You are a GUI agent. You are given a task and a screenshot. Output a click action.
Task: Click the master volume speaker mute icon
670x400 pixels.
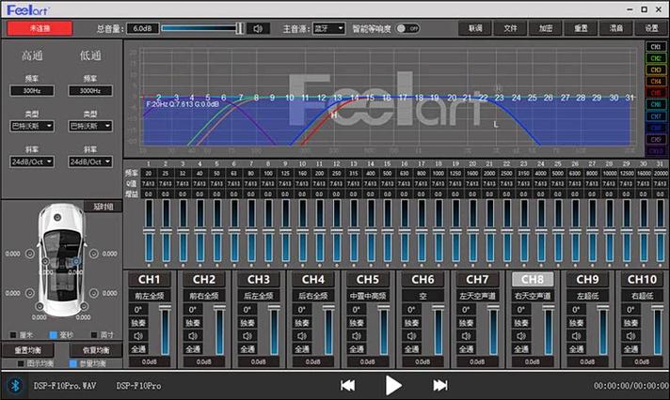tap(258, 28)
